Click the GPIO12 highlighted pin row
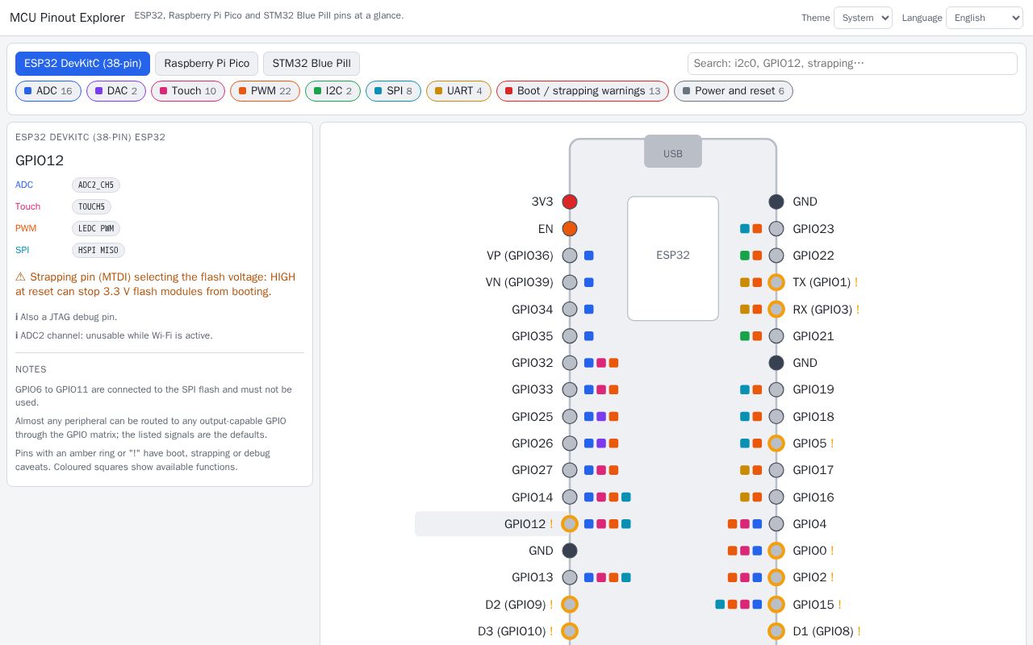The height and width of the screenshot is (645, 1033). 492,524
